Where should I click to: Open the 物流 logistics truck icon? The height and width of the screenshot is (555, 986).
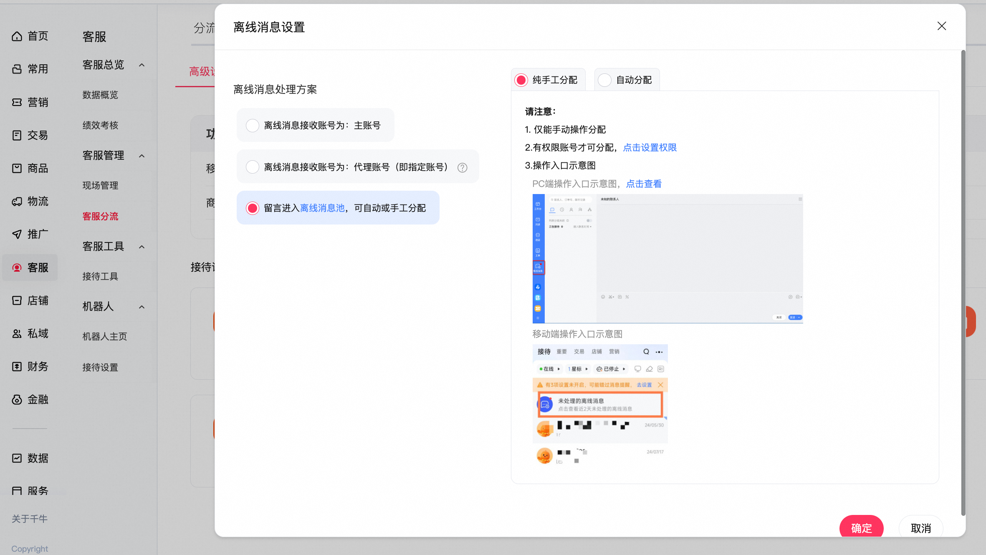(x=17, y=202)
